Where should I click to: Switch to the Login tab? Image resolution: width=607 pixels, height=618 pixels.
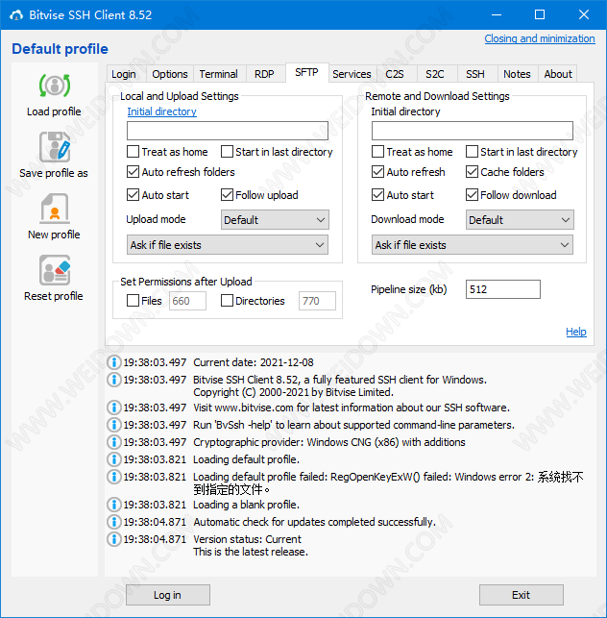[124, 74]
